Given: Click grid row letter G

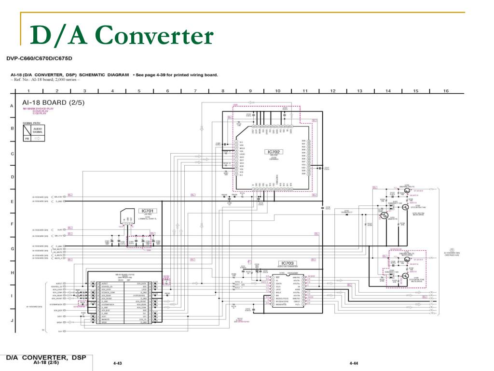Looking at the screenshot, I should [12, 249].
